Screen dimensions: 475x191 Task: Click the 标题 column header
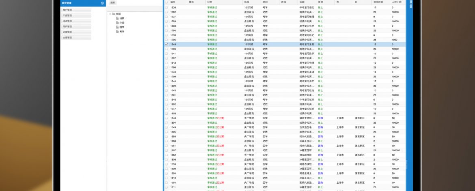coord(307,2)
